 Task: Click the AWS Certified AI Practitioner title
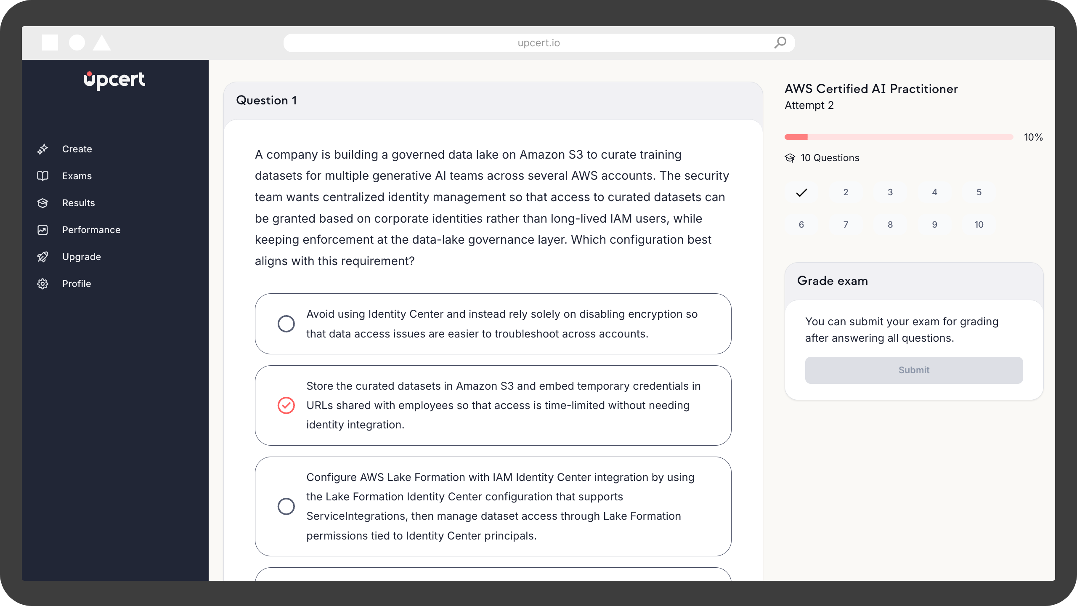click(x=871, y=89)
